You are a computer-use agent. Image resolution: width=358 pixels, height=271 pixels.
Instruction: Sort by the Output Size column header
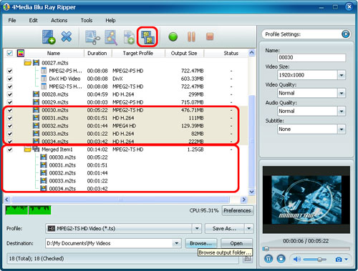(184, 53)
